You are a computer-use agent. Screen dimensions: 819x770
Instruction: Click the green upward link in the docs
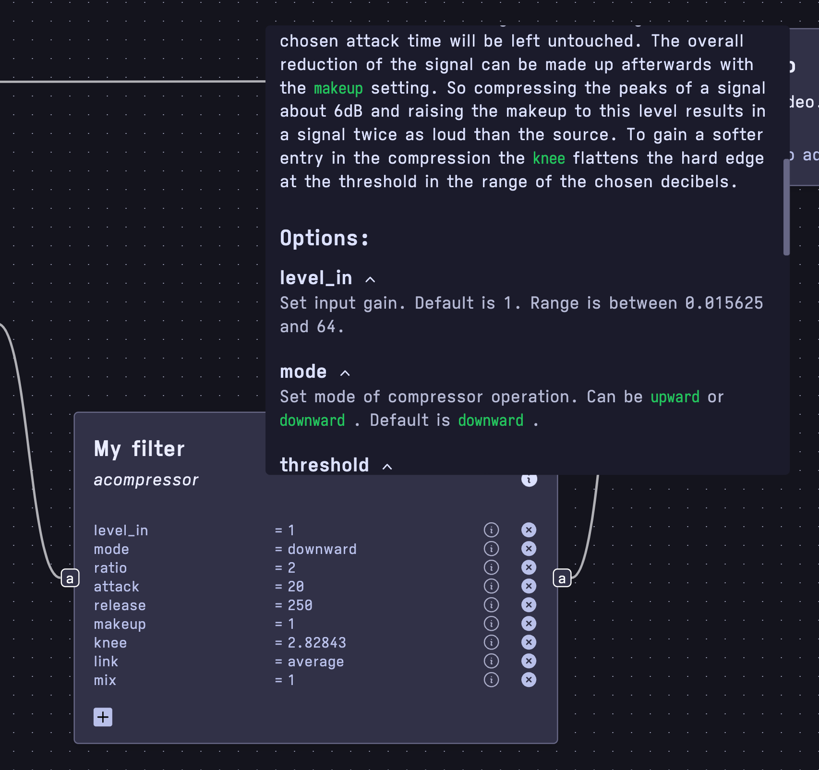coord(674,397)
